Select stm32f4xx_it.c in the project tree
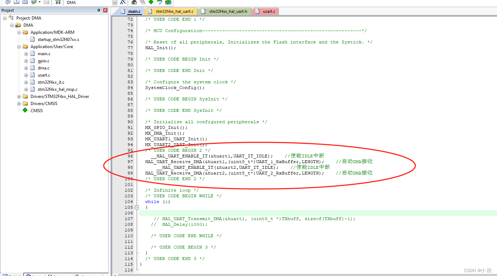Viewport: 497px width, 276px height. click(x=51, y=82)
